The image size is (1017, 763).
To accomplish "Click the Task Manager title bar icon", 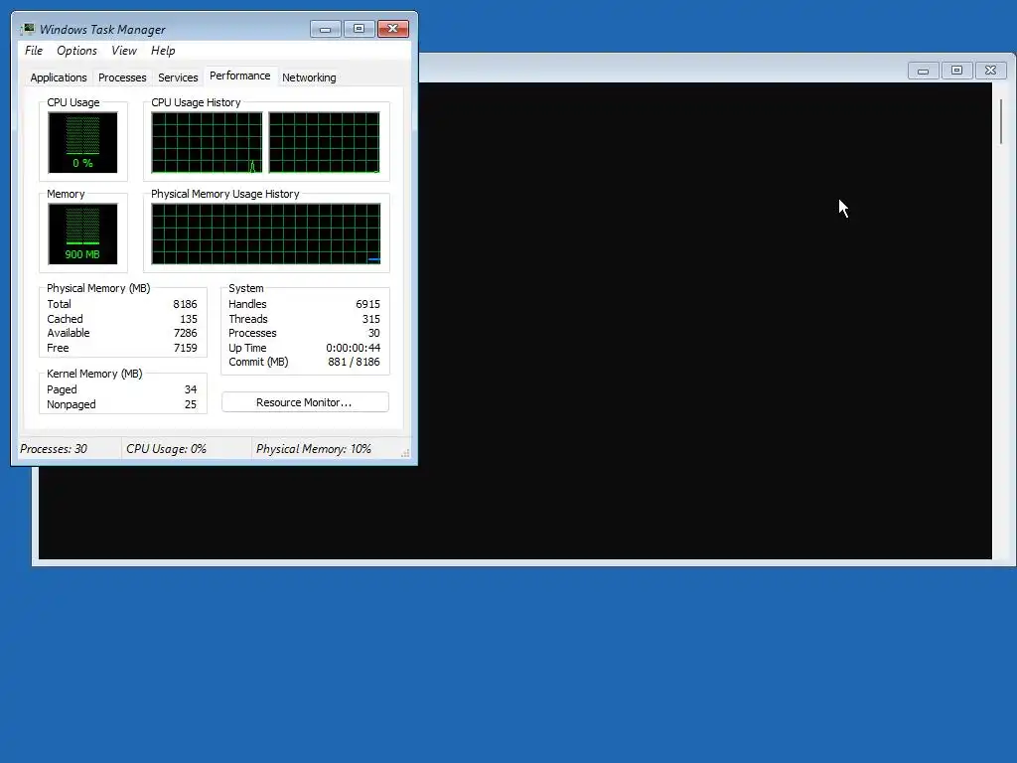I will [27, 29].
